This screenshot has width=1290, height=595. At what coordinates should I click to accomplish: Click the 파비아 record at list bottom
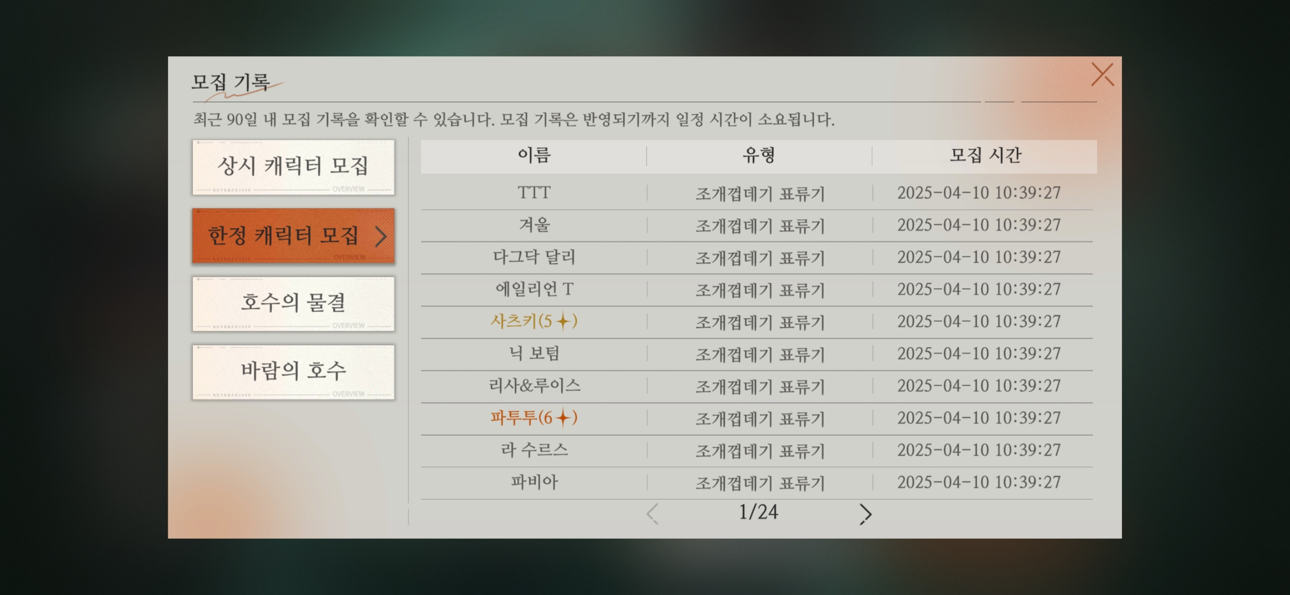[534, 483]
